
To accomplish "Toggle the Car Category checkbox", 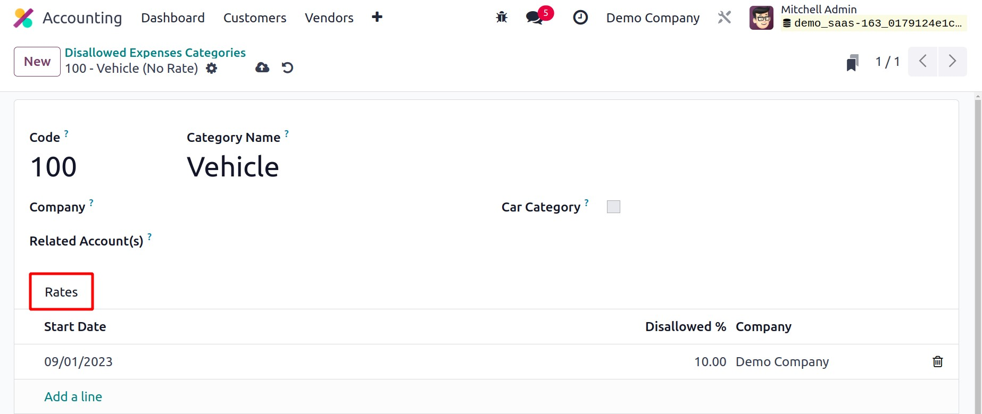I will point(613,207).
